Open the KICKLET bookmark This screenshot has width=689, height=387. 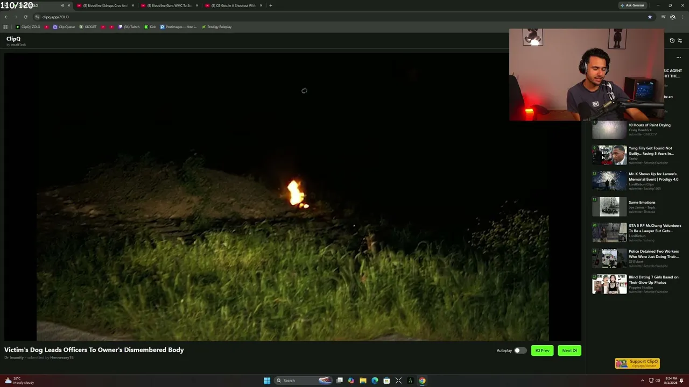(x=88, y=27)
